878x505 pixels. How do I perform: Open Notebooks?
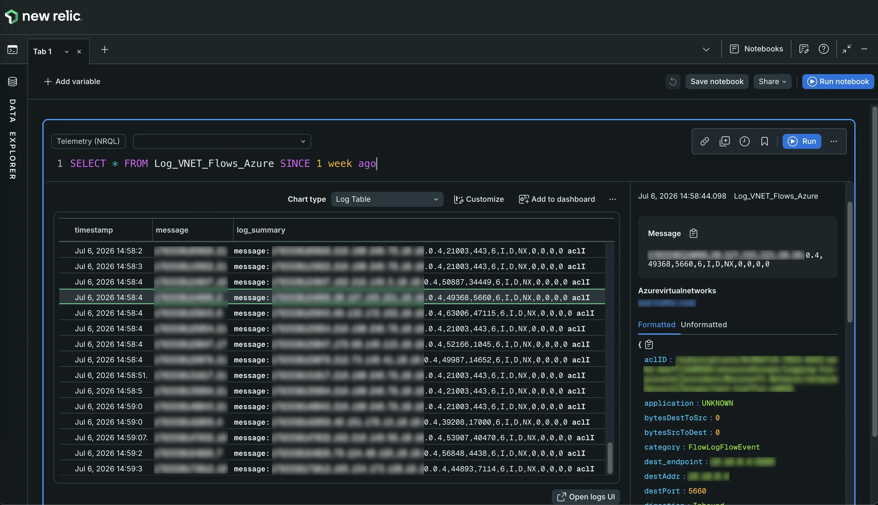756,49
